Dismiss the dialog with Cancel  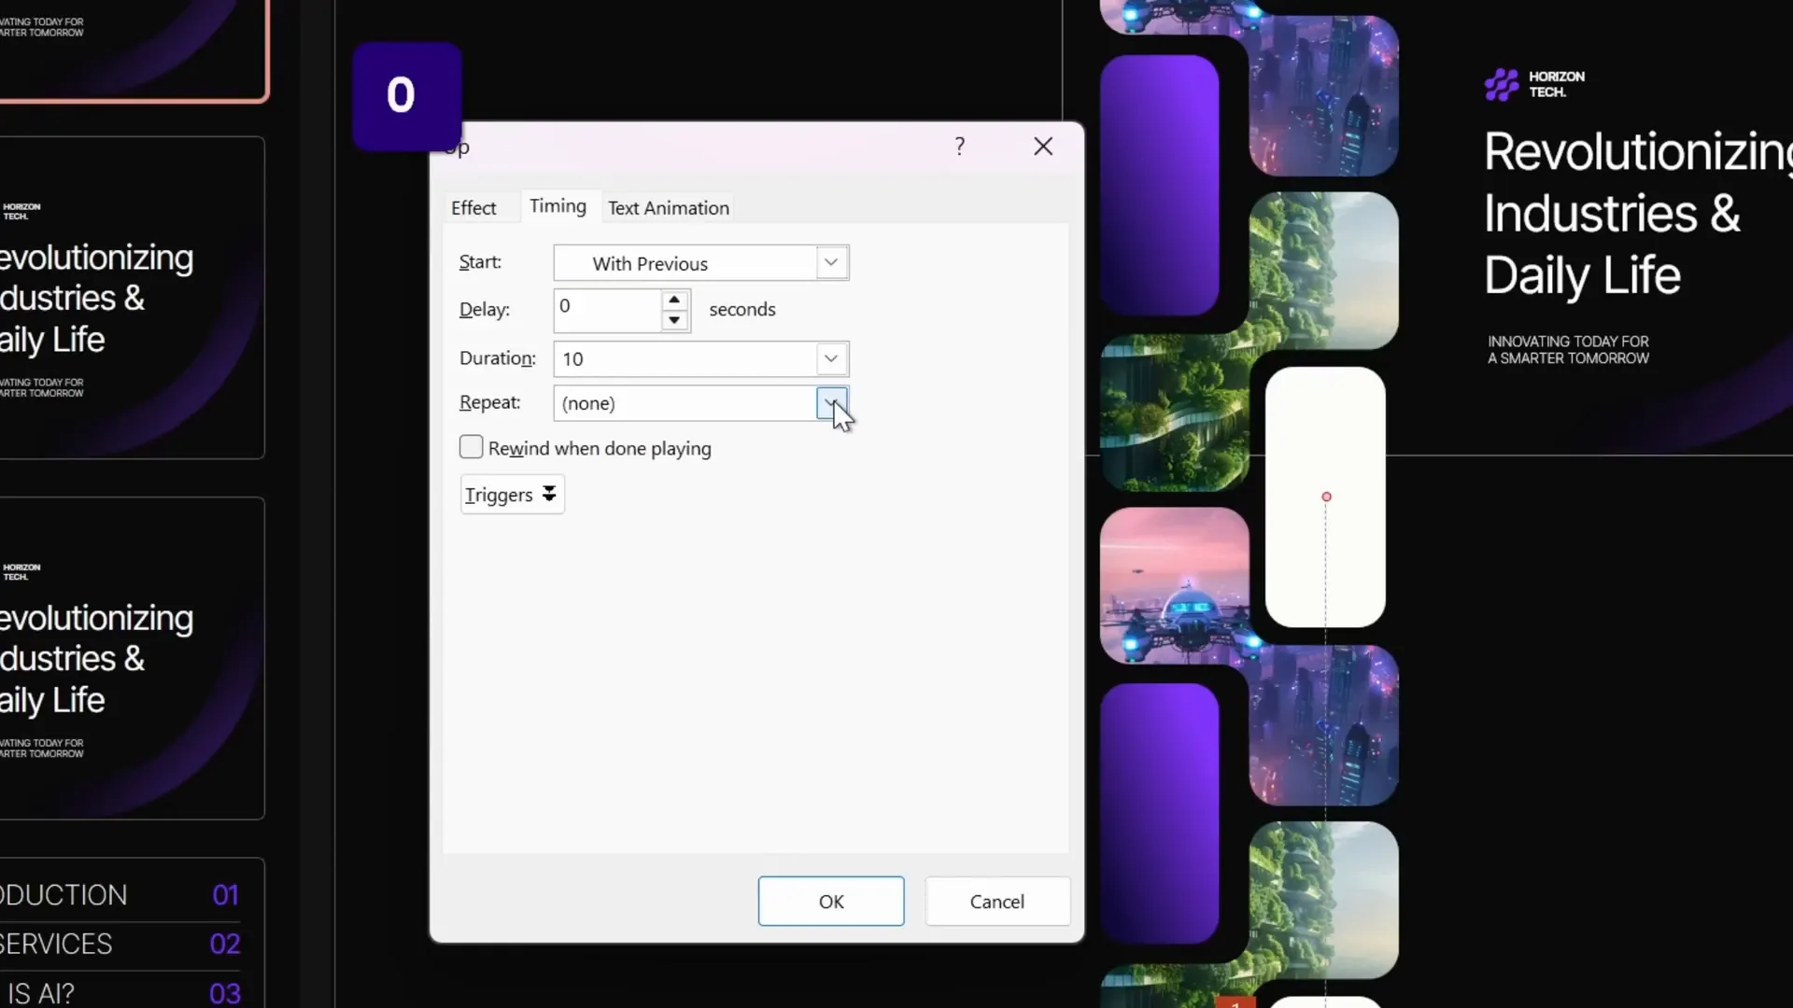click(x=996, y=901)
